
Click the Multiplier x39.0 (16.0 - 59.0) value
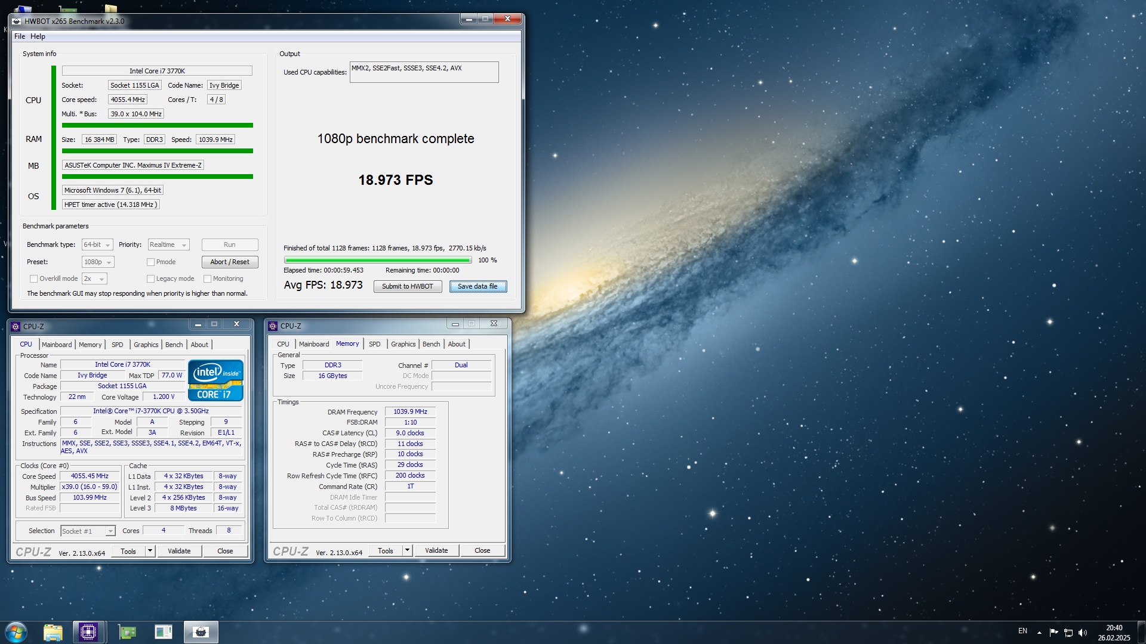(x=90, y=487)
